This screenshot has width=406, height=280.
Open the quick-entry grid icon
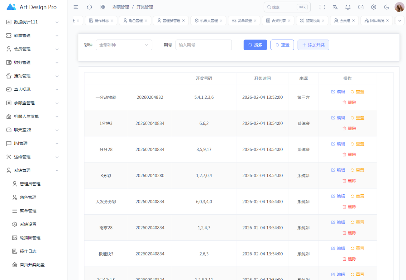click(x=103, y=7)
